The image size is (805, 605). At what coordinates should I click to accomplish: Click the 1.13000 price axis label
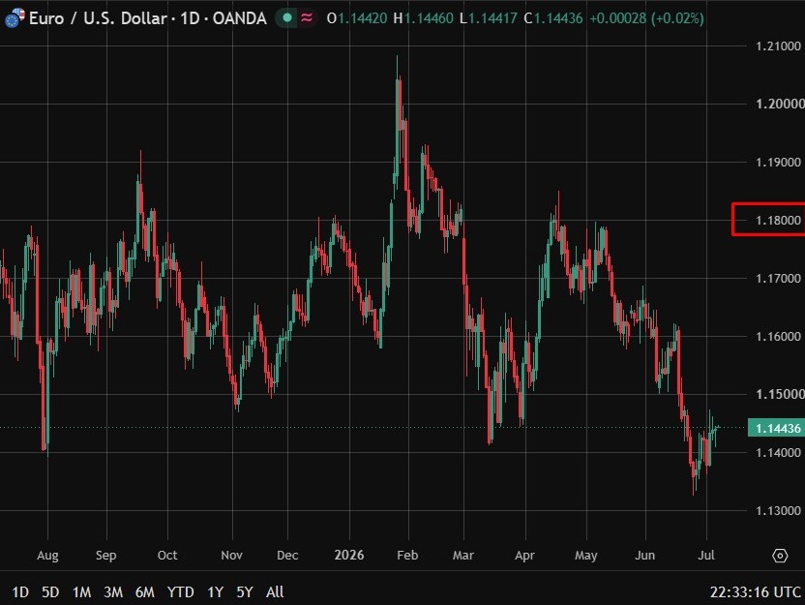click(x=778, y=510)
